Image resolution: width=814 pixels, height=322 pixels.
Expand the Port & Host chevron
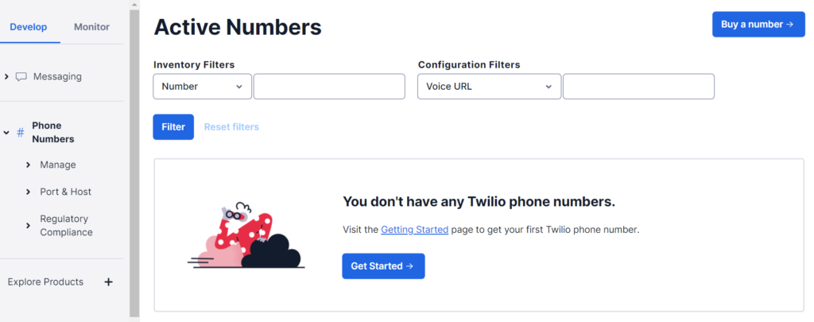point(28,192)
